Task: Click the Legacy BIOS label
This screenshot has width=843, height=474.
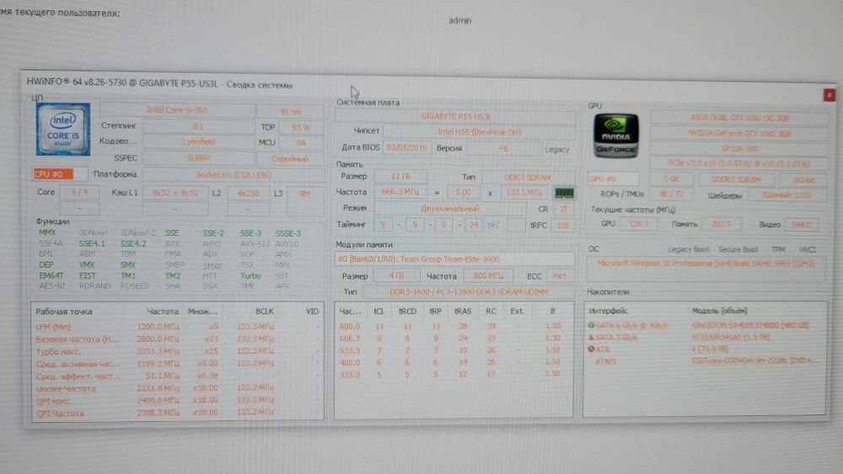Action: click(x=557, y=150)
